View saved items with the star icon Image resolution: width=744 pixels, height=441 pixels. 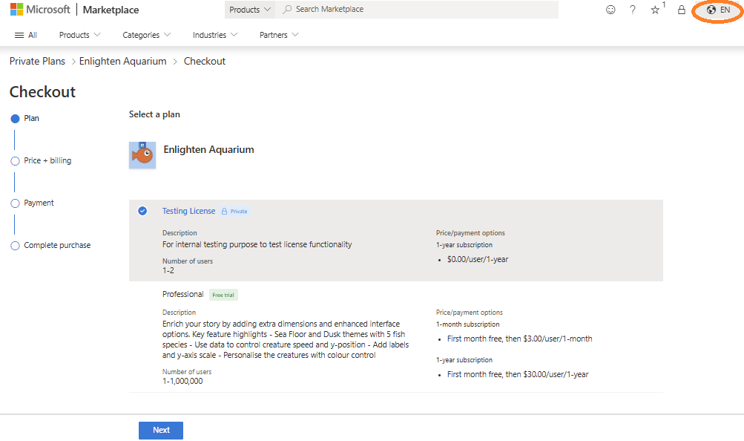pyautogui.click(x=655, y=10)
